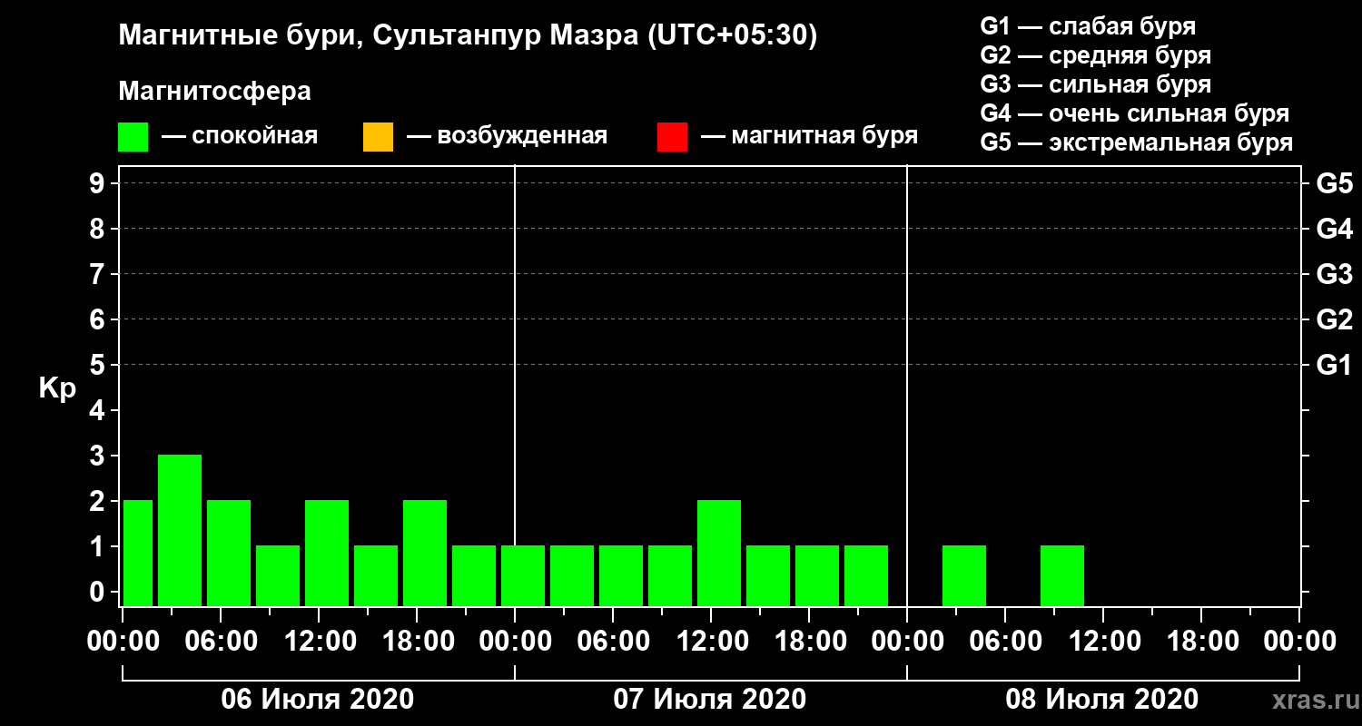Click the 'G3 — сильная буря' line
1362x726 pixels.
tap(1095, 84)
